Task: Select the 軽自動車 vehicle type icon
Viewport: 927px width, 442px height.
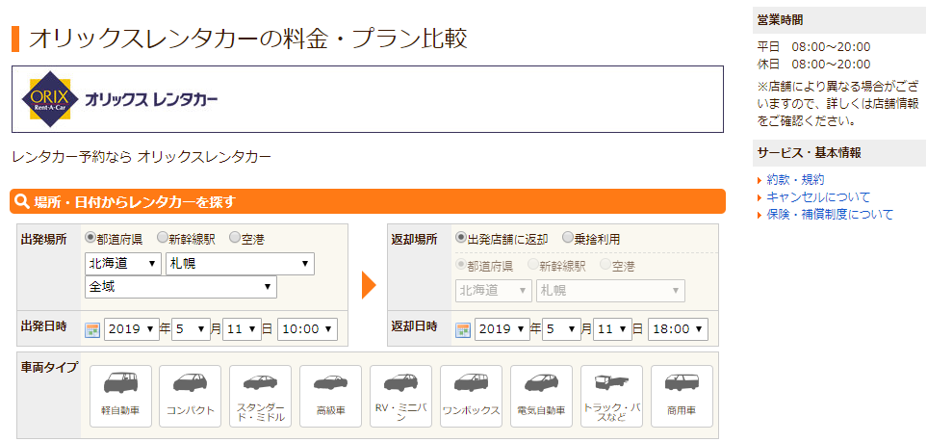Action: (119, 396)
